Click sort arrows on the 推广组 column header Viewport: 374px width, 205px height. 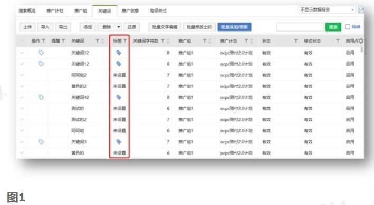pos(209,41)
